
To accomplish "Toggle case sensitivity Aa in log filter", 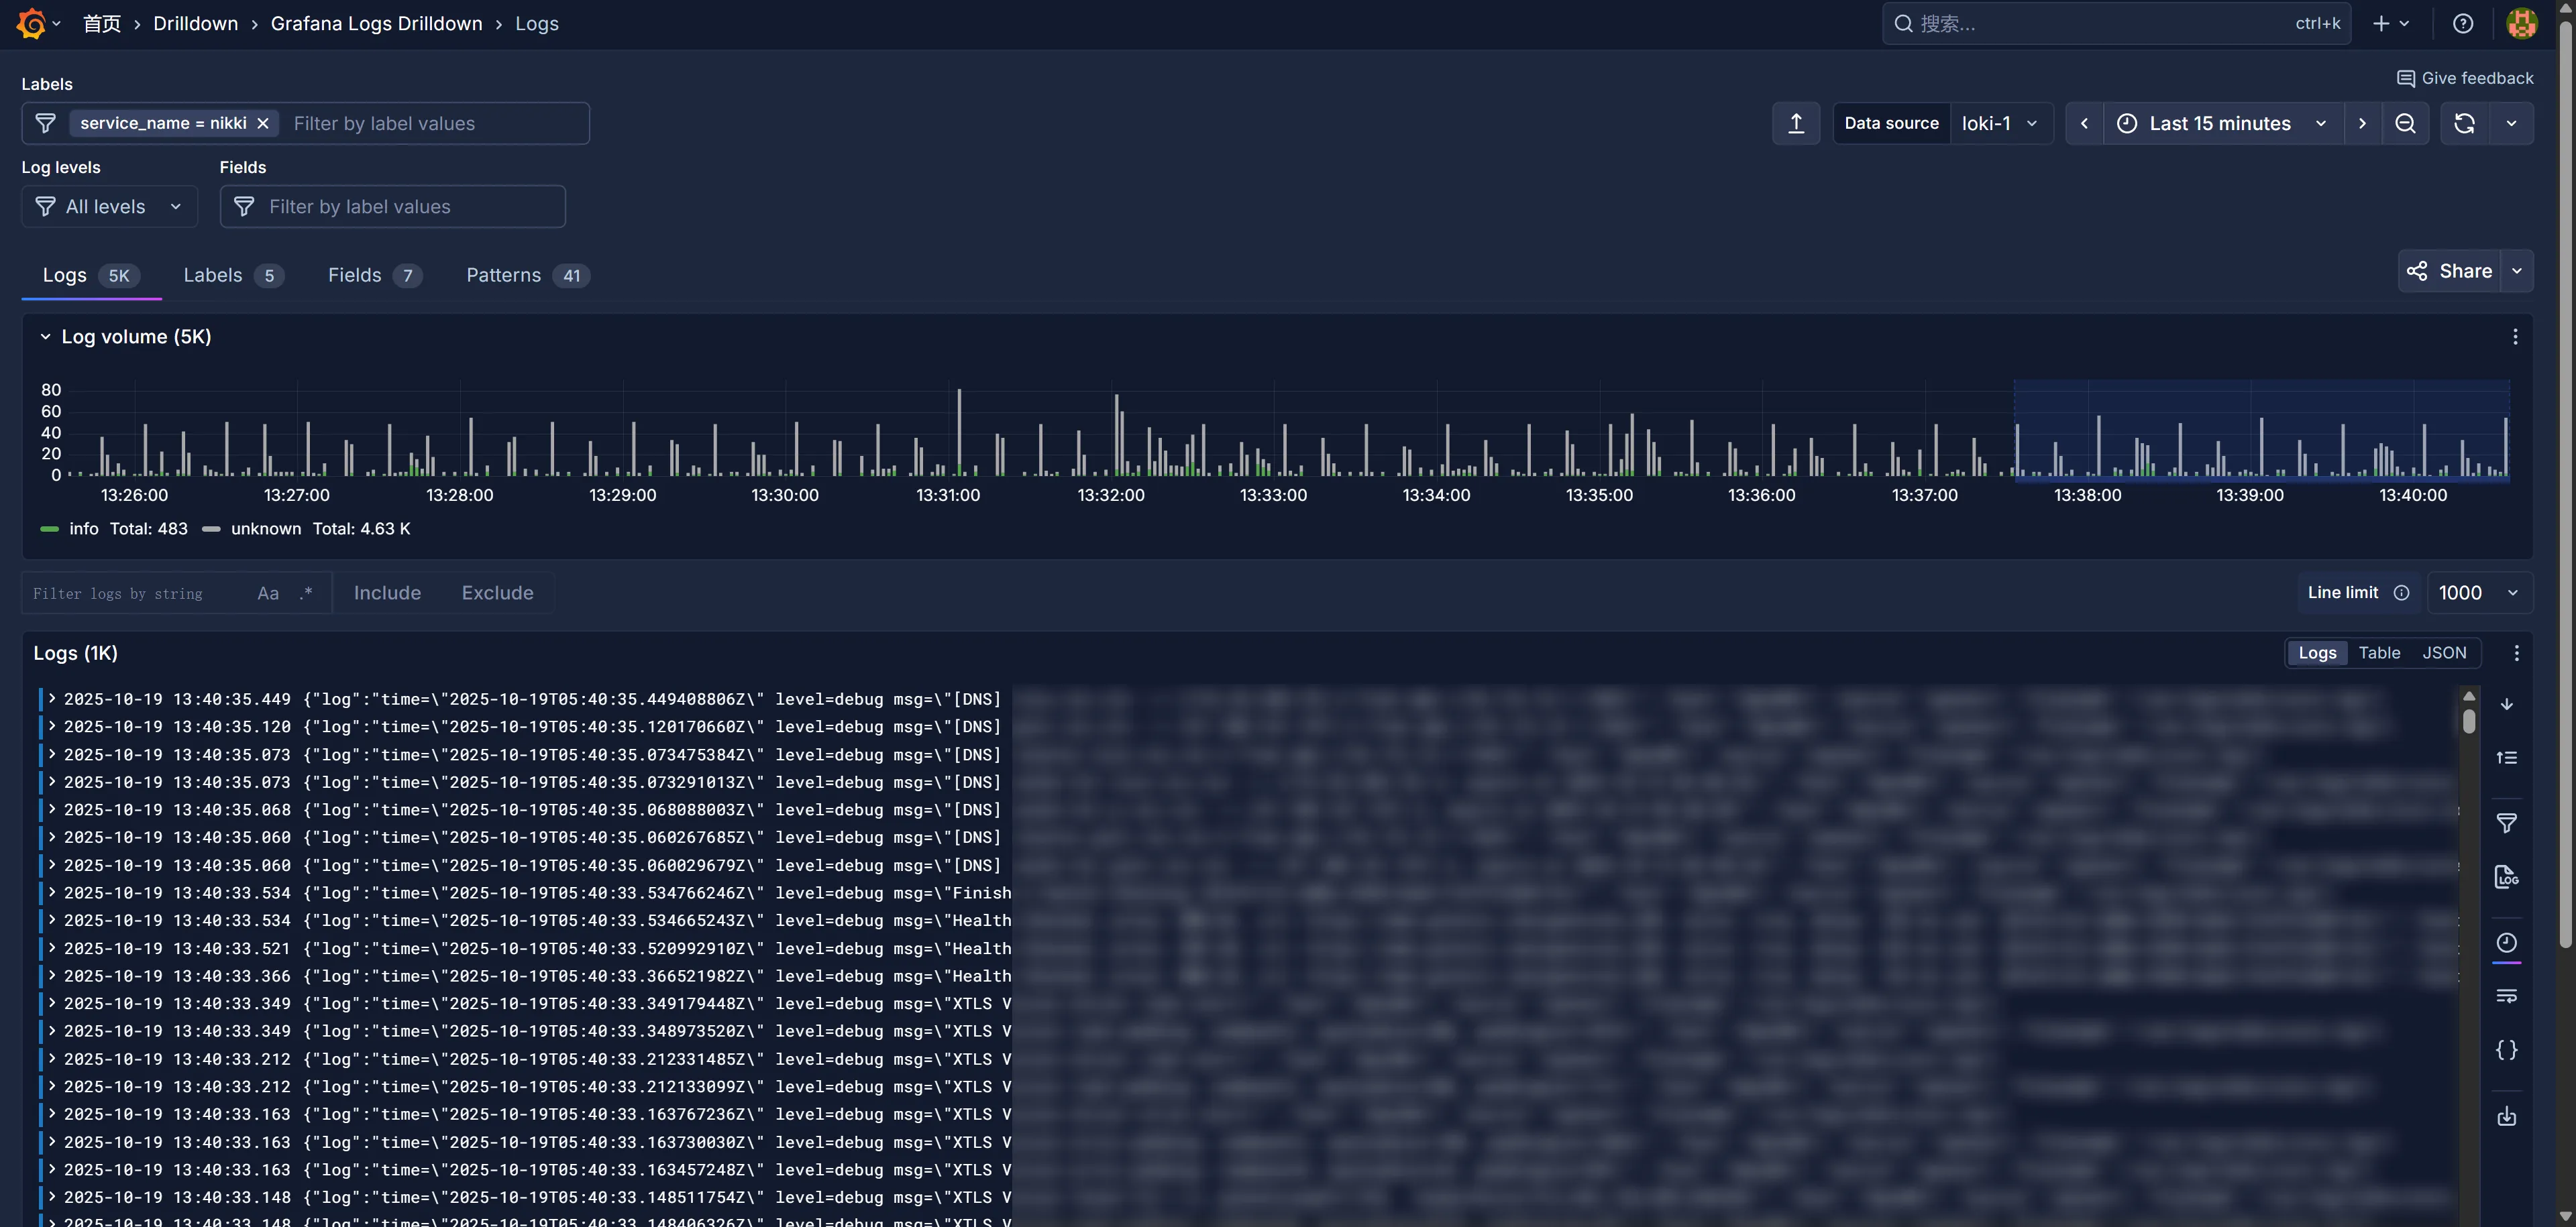I will pos(268,593).
